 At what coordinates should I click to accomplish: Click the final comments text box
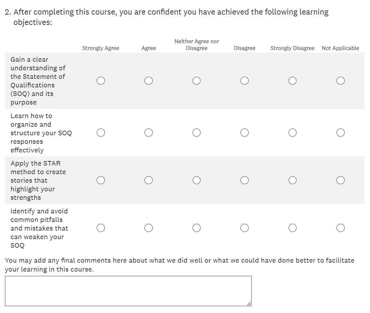pos(128,291)
